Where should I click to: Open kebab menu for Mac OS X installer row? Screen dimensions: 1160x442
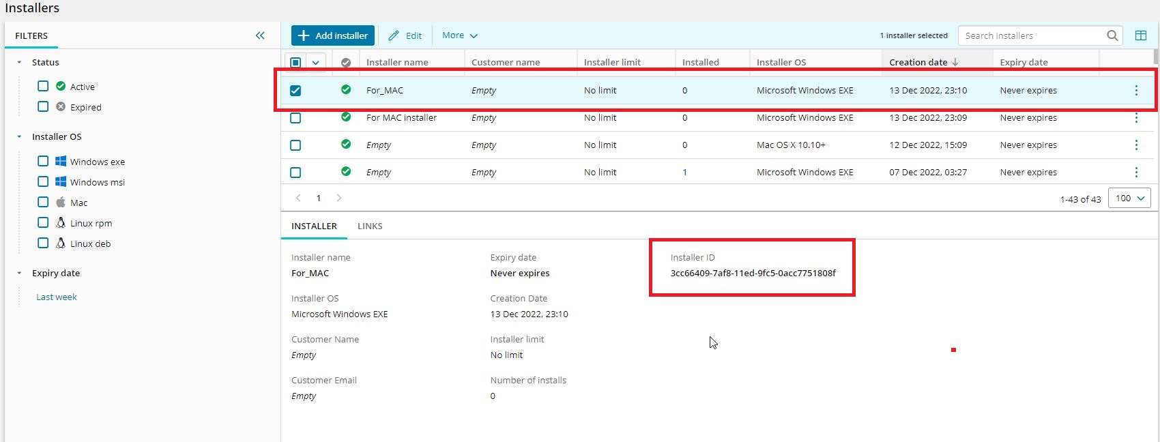(1136, 145)
